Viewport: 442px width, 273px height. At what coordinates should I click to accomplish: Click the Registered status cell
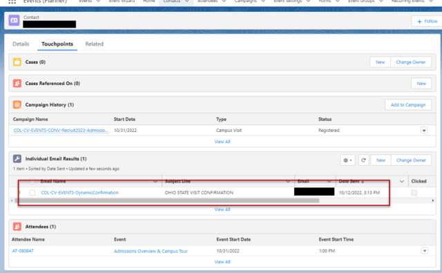pos(329,131)
